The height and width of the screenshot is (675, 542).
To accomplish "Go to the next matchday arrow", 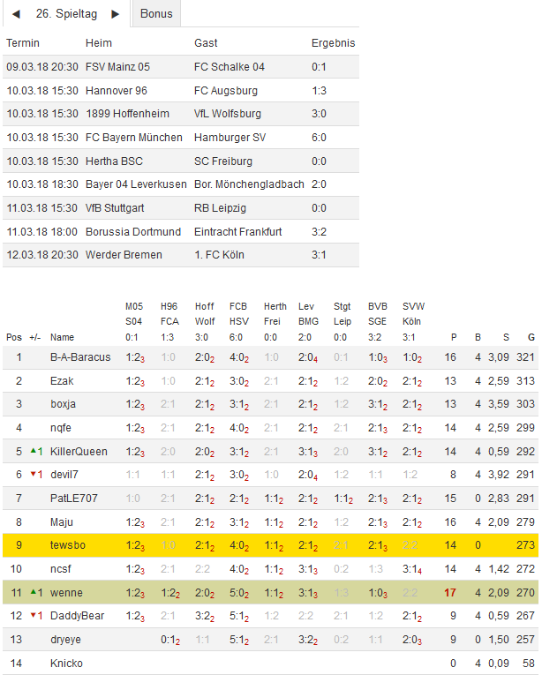I will pos(115,15).
